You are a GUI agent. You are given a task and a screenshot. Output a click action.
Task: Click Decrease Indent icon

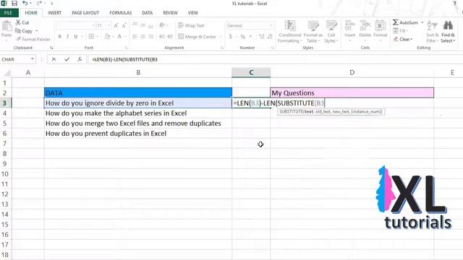[162, 37]
